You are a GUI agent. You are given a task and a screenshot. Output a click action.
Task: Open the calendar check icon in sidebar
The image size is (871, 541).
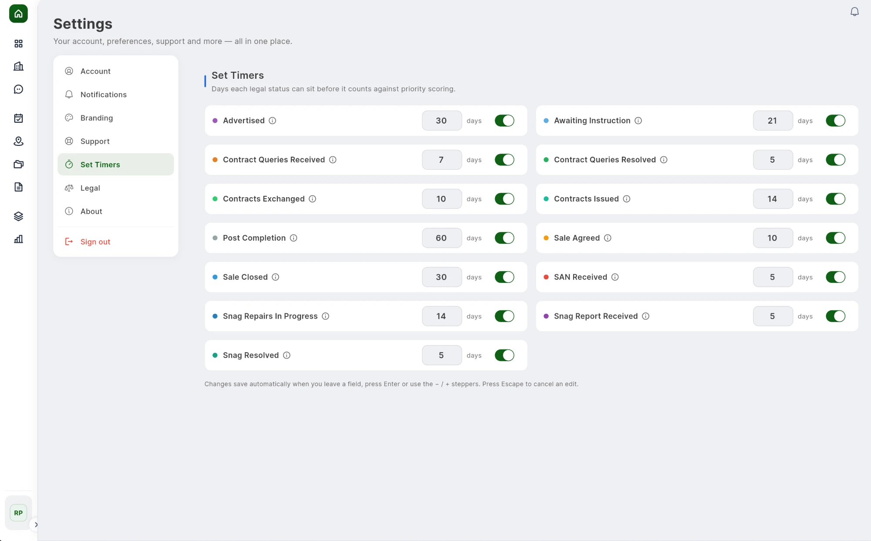coord(18,118)
